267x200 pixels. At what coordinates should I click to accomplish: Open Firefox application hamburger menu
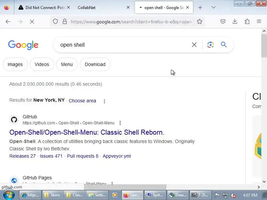[259, 21]
